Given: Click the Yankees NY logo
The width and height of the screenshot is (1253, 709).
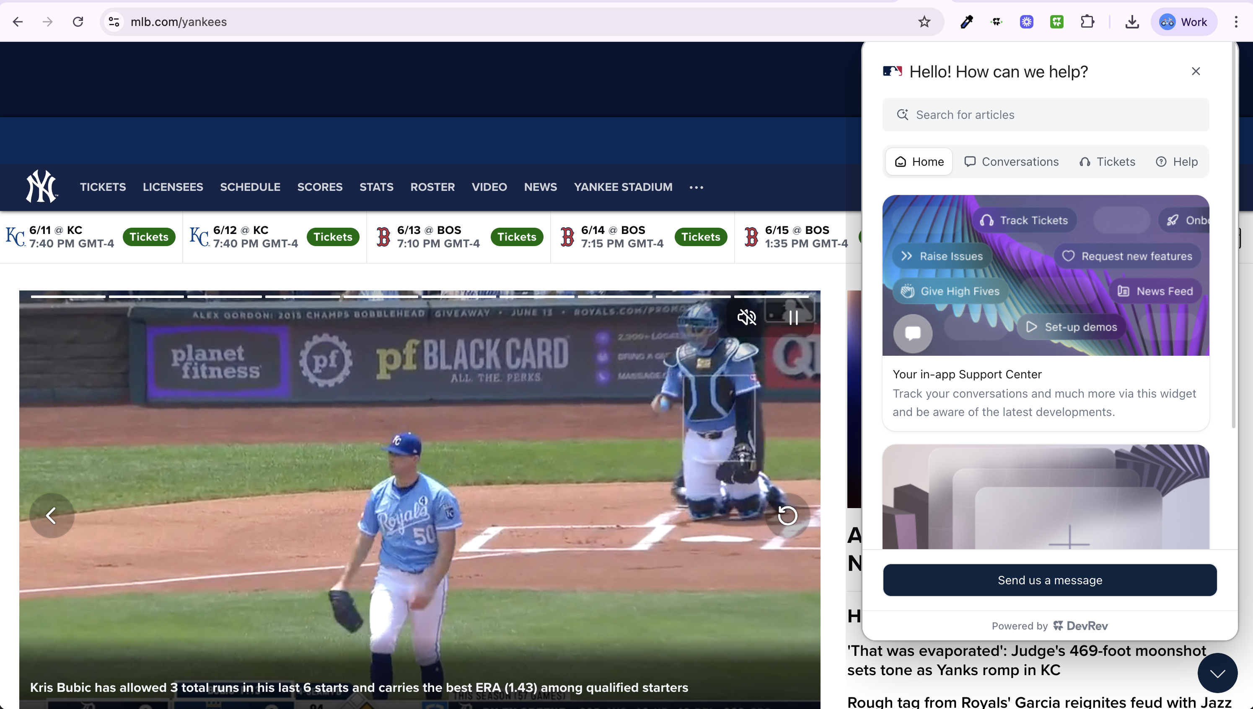Looking at the screenshot, I should pos(41,186).
